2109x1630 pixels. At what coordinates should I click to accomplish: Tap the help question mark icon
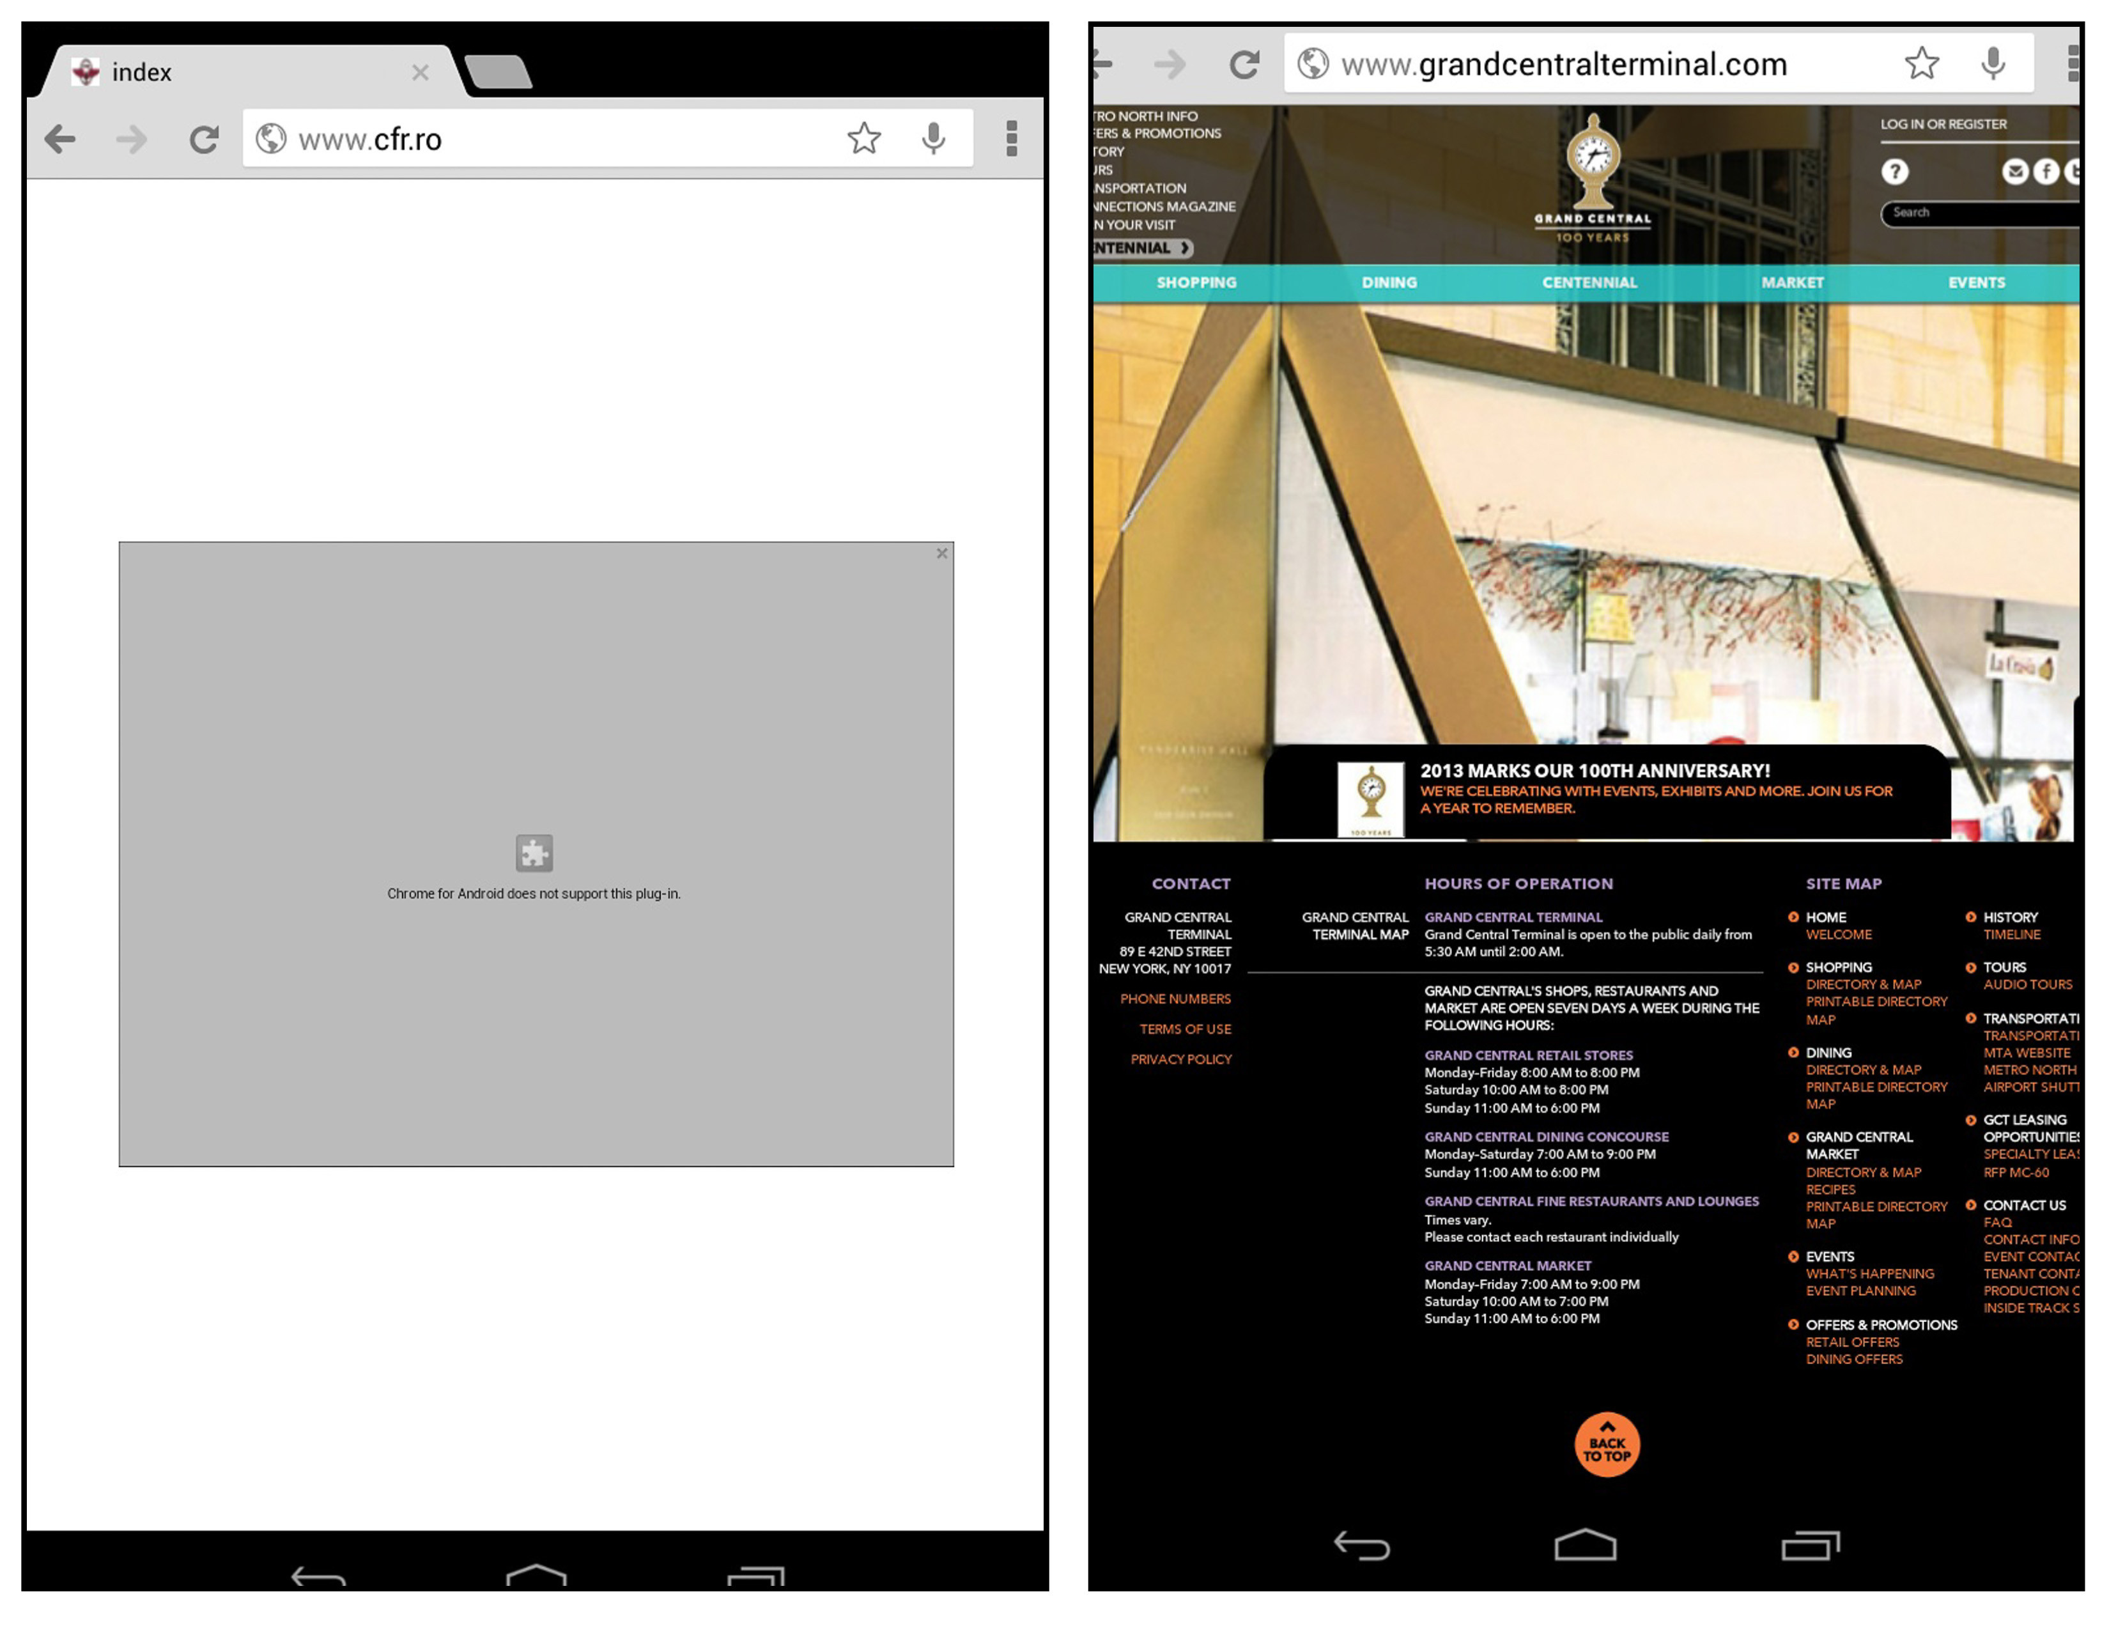pos(1895,172)
